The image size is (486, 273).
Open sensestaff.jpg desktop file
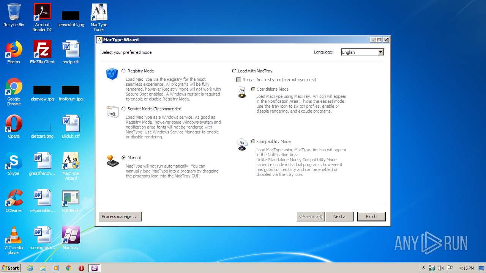pos(71,18)
